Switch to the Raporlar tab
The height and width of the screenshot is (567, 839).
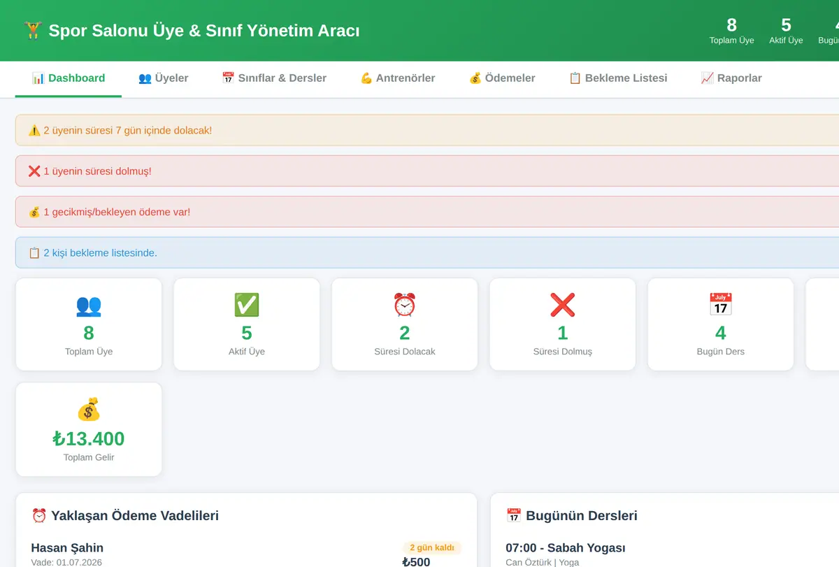(x=731, y=78)
